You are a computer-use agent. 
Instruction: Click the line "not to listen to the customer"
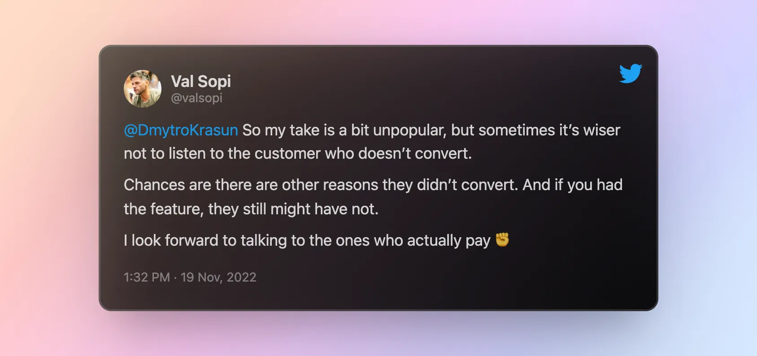pyautogui.click(x=298, y=154)
